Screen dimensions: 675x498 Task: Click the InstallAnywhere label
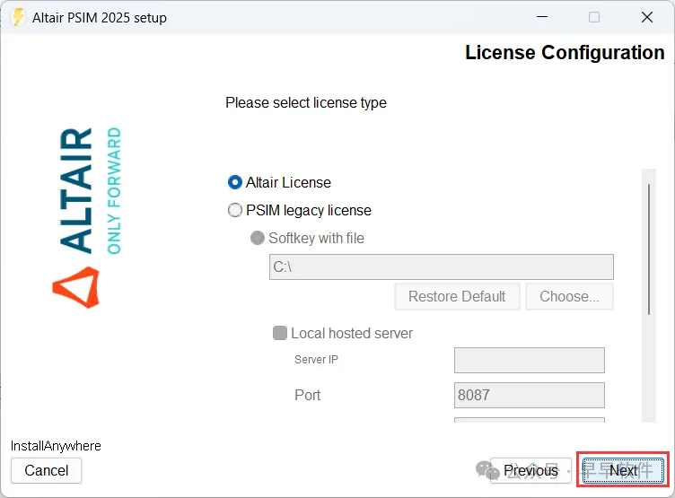pos(56,446)
